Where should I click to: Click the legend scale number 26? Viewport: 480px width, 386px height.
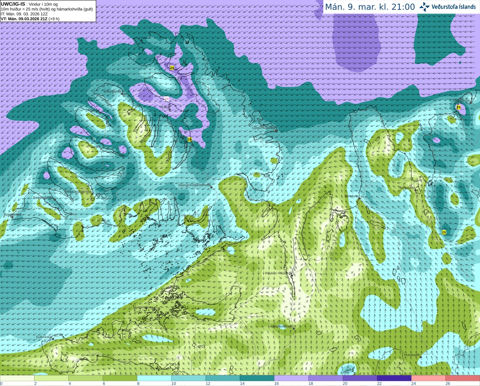click(x=448, y=383)
